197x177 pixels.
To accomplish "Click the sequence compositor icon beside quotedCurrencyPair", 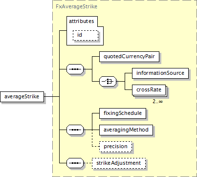I will coord(75,69).
